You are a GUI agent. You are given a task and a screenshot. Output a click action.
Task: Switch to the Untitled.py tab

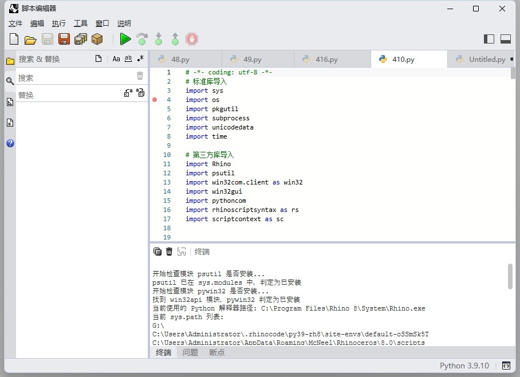481,59
